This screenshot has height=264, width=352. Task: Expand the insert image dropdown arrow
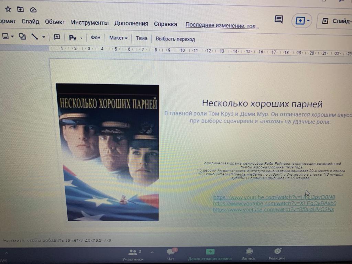[13, 37]
